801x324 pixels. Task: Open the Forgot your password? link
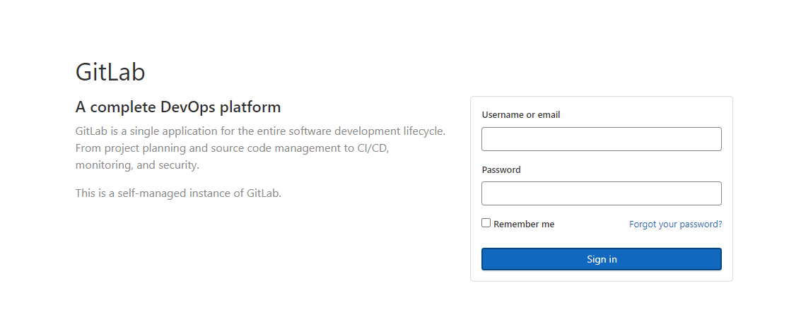pyautogui.click(x=675, y=224)
